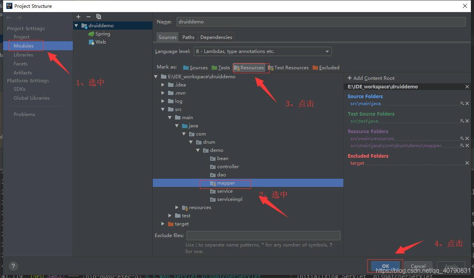Remove the src\test\java test source folder
The width and height of the screenshot is (474, 278).
coord(467,121)
